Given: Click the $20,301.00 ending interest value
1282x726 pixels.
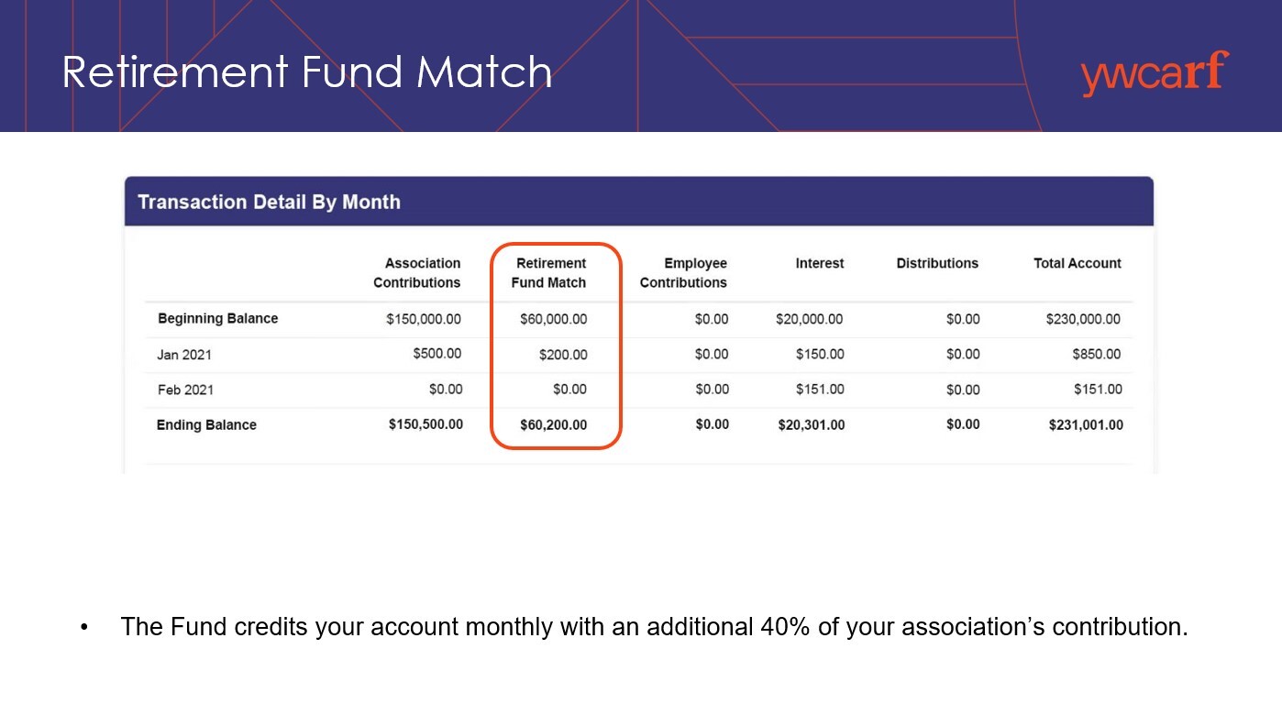Looking at the screenshot, I should coord(811,425).
